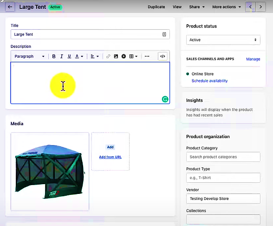This screenshot has width=273, height=226.
Task: Select the tent media thumbnail
Action: 50,172
